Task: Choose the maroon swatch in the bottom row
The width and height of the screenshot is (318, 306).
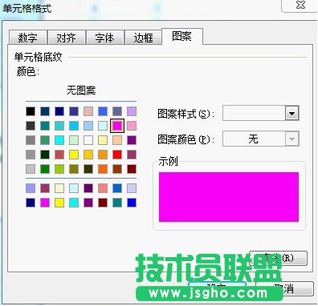Action: pos(103,203)
